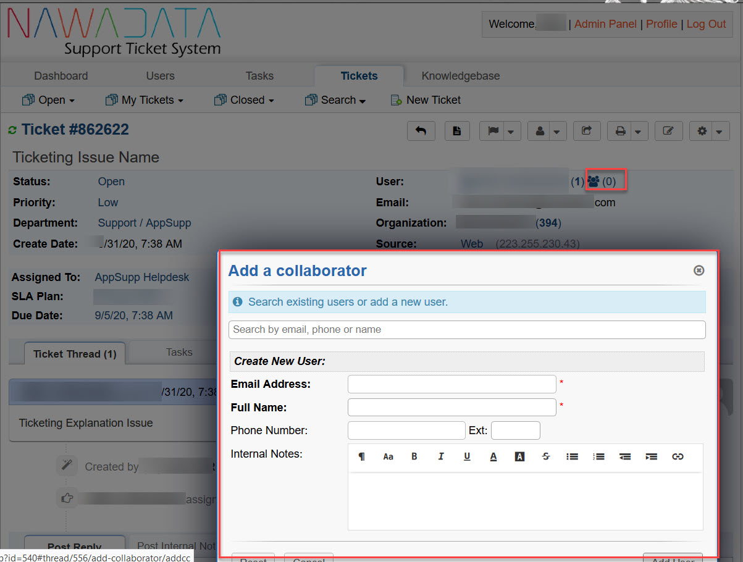Image resolution: width=743 pixels, height=562 pixels.
Task: Click the Admin Panel link
Action: click(x=605, y=24)
